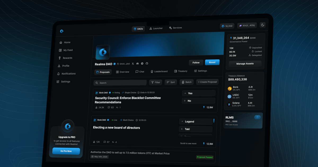Open the Realms DAO X (Twitter) link
The height and width of the screenshot is (167, 318).
pos(133,64)
